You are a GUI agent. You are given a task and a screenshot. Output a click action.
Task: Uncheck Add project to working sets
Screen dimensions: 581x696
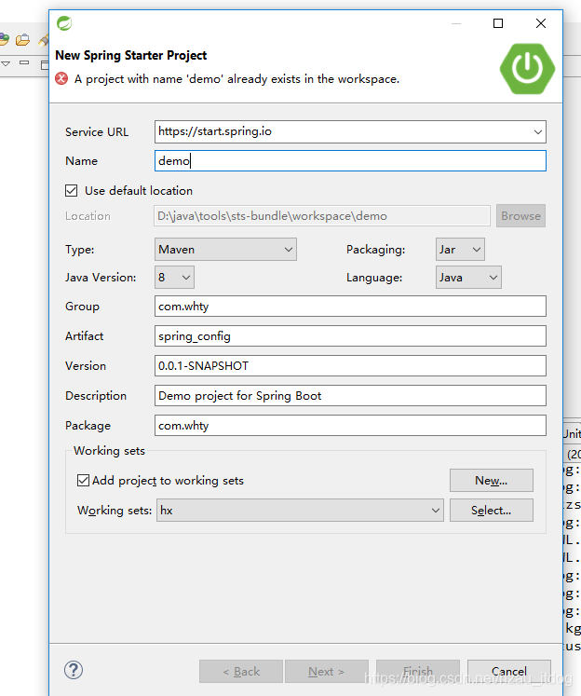(83, 480)
